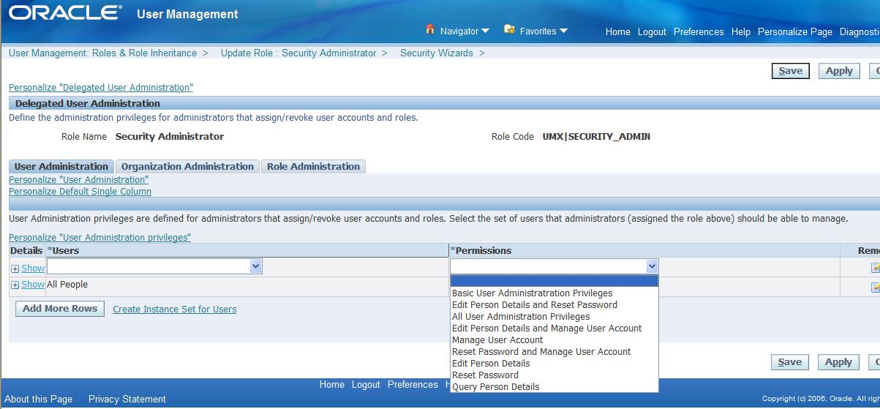Image resolution: width=880 pixels, height=409 pixels.
Task: Open Personalize Page in header
Action: [x=795, y=31]
